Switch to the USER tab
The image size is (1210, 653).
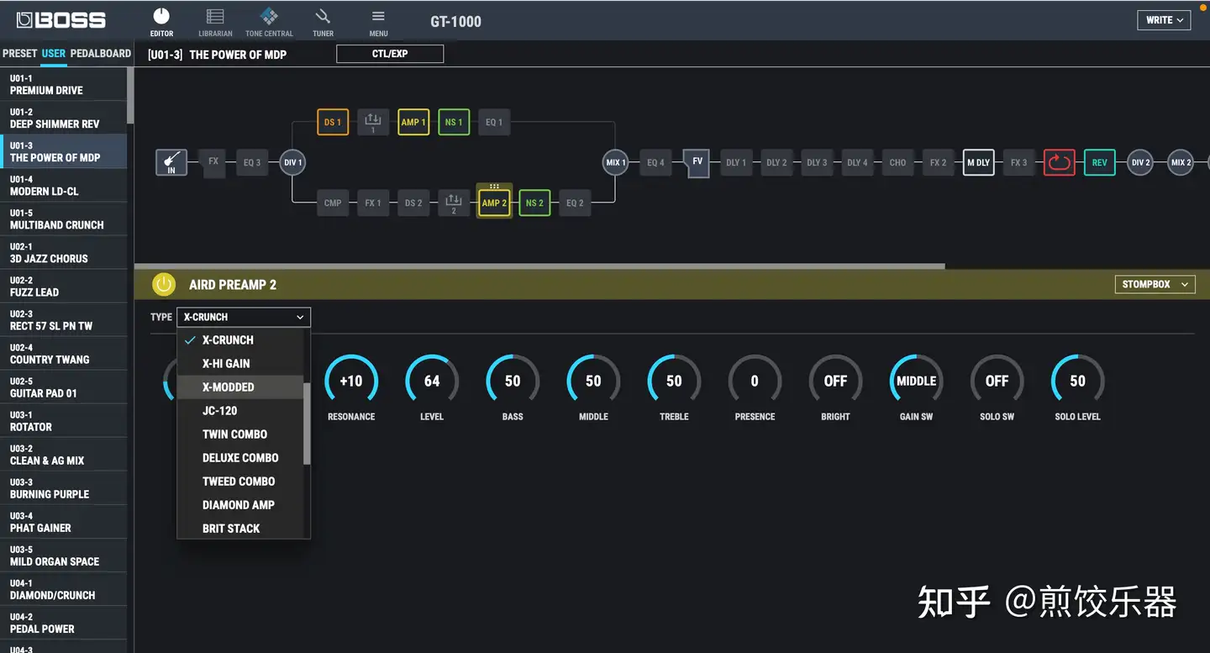coord(54,53)
